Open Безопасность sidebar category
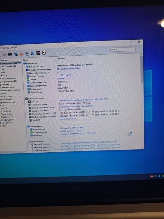The width and height of the screenshot is (164, 219). point(7,117)
